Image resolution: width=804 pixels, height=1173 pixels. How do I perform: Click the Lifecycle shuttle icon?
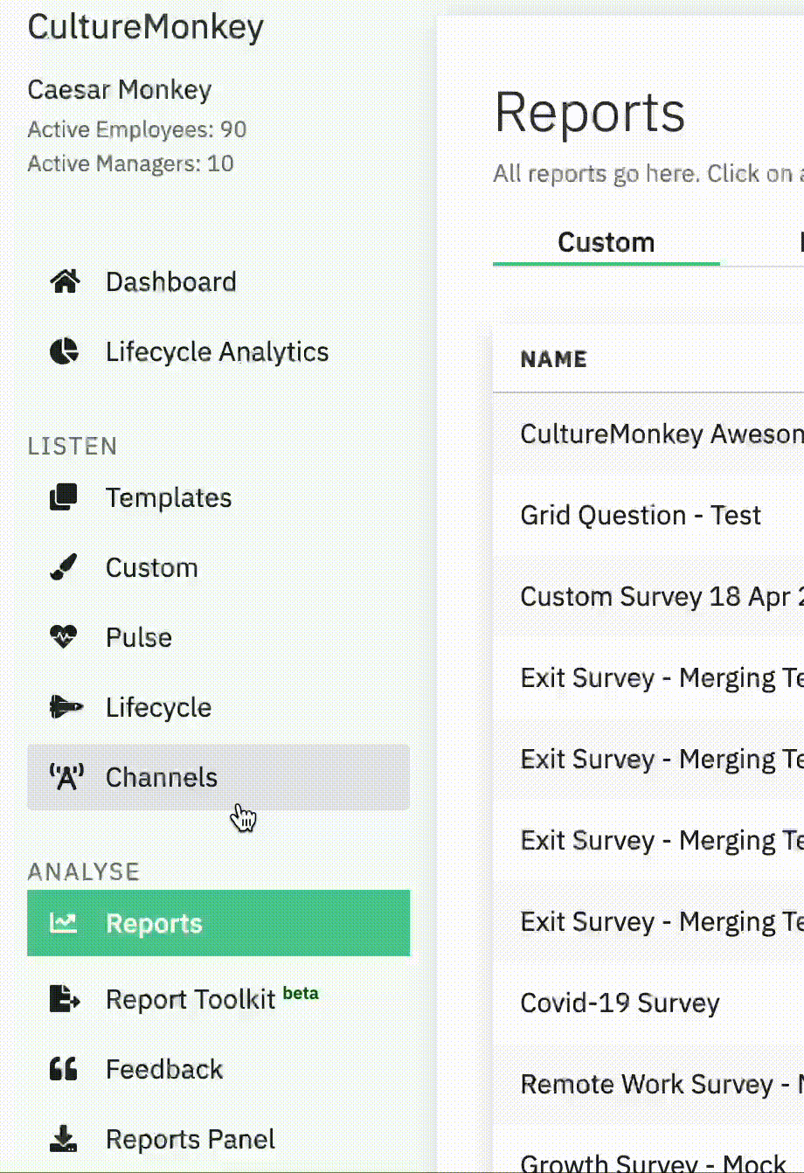66,707
